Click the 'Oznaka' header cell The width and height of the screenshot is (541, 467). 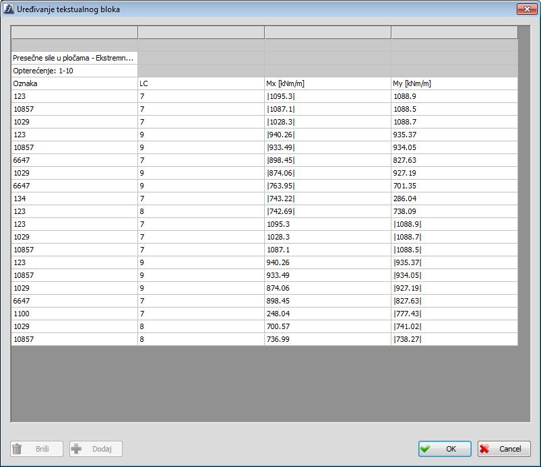(75, 83)
